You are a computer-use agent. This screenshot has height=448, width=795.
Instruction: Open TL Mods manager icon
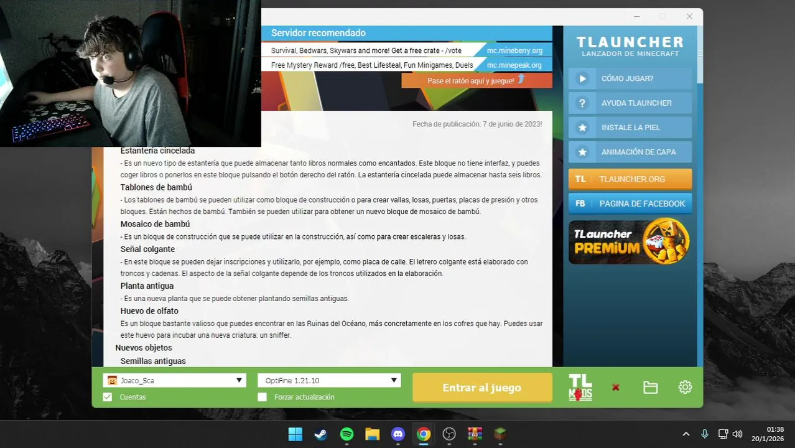pos(580,387)
